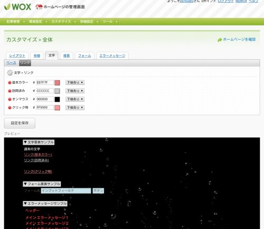Open the underline dropdown for 基本カラー
This screenshot has height=229, width=264.
(75, 82)
